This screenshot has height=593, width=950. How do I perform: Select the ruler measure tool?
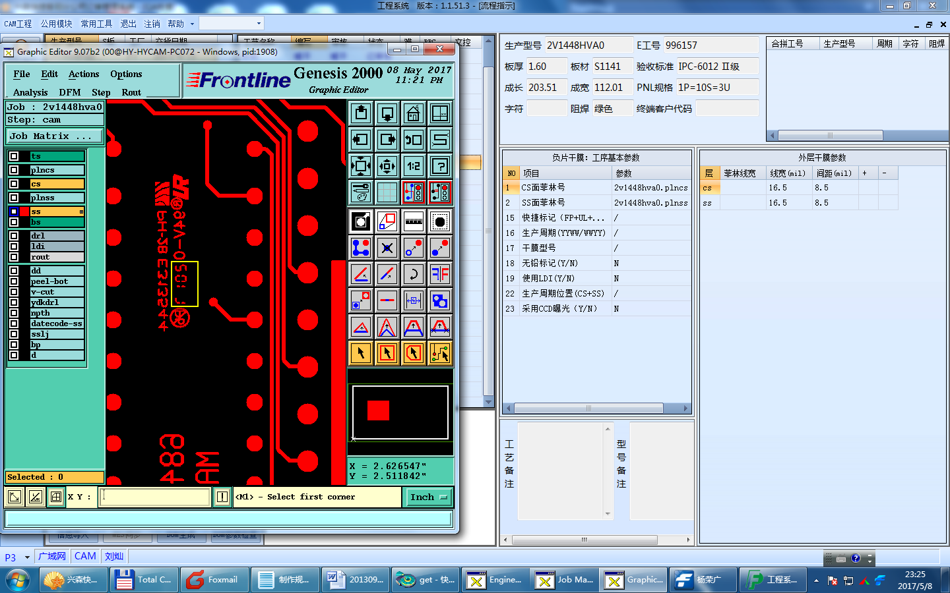pyautogui.click(x=414, y=221)
